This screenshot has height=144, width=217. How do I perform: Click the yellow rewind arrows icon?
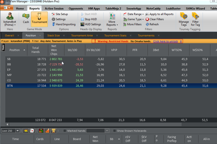point(26,131)
